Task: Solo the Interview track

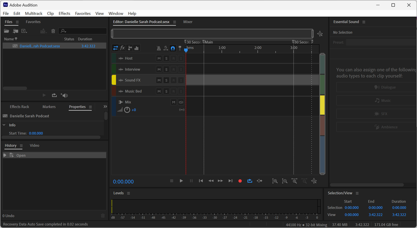Action: 166,70
